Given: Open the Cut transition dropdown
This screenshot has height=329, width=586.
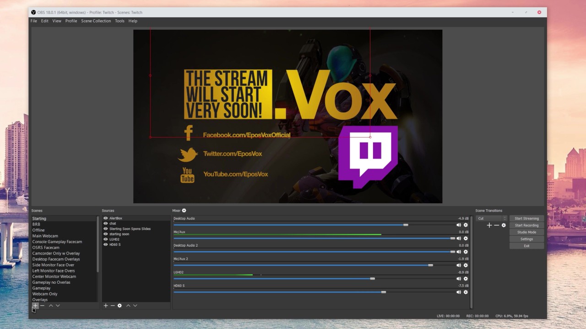Looking at the screenshot, I should [492, 218].
